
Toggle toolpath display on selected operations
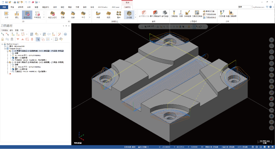pos(7,39)
